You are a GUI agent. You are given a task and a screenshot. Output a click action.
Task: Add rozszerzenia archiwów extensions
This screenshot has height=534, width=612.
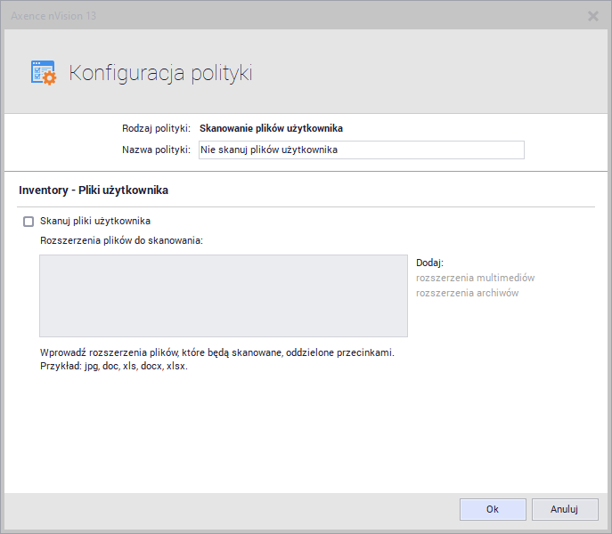tap(467, 293)
